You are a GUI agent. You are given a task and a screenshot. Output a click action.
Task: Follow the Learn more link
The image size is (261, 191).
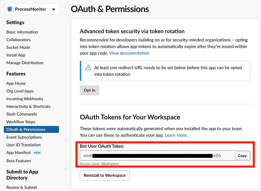[x=176, y=135]
